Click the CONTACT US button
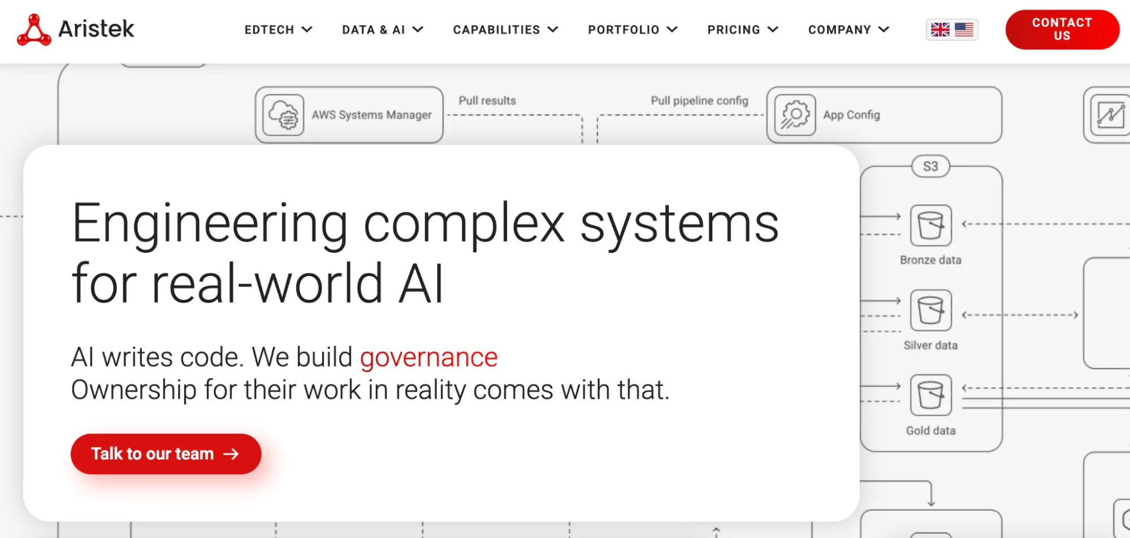The image size is (1130, 538). point(1062,29)
